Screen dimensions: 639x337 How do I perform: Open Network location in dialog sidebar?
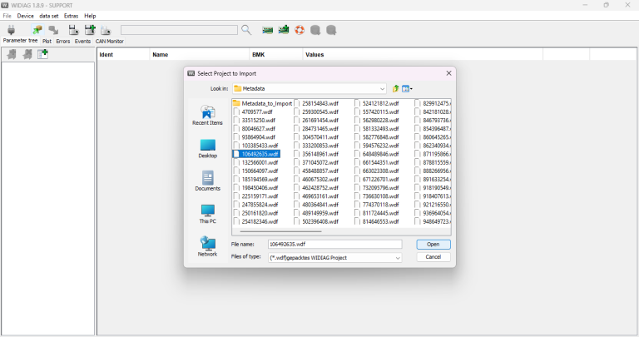(x=207, y=246)
